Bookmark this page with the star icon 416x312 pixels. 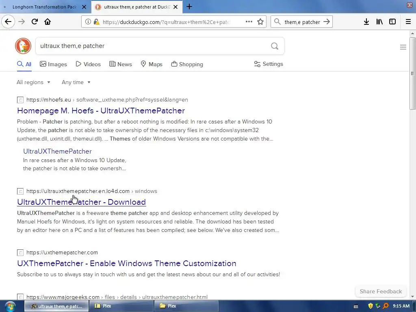coord(260,22)
